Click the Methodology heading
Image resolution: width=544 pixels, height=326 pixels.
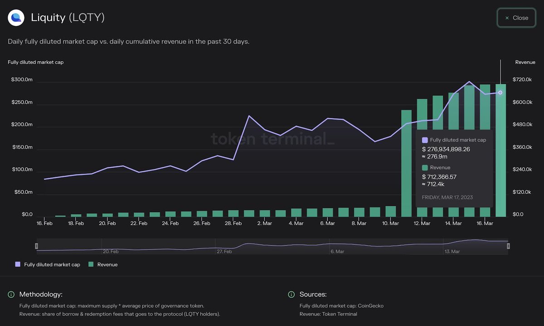[41, 295]
